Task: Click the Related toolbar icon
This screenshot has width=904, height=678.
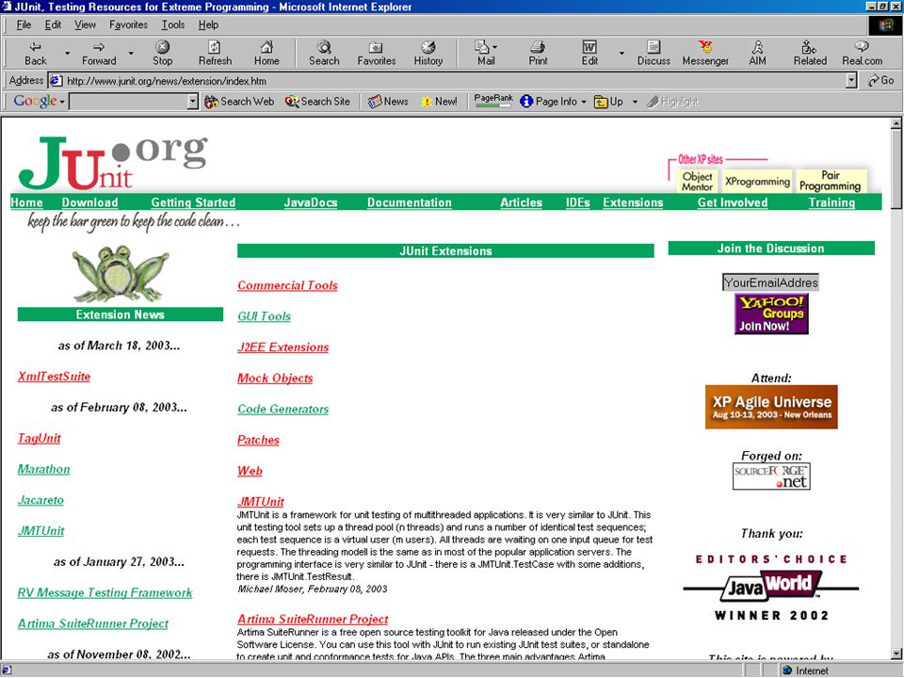Action: (x=810, y=53)
